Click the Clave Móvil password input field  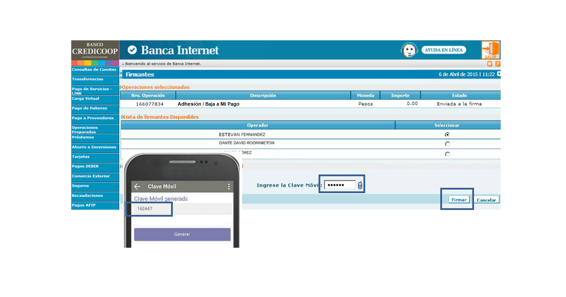[x=340, y=185]
